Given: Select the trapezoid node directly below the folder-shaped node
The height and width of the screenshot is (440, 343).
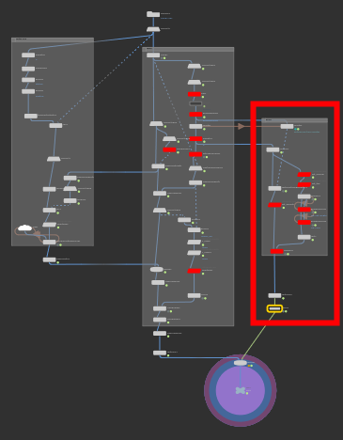Looking at the screenshot, I should click(x=153, y=29).
